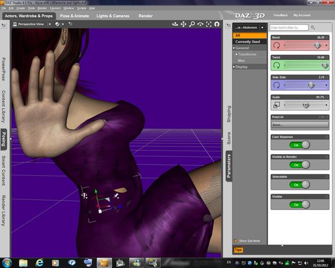Toggle the Visible in Render switch
Image resolution: width=335 pixels, height=268 pixels.
(300, 165)
